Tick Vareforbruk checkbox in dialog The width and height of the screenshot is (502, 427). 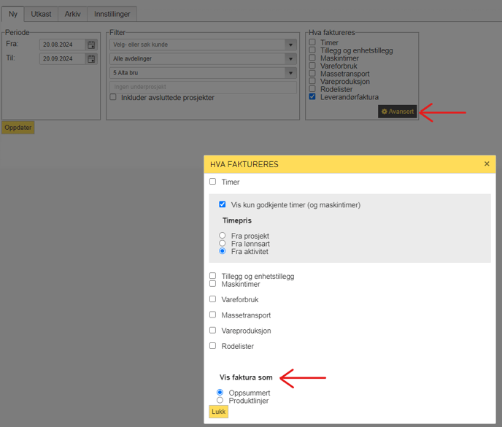212,299
